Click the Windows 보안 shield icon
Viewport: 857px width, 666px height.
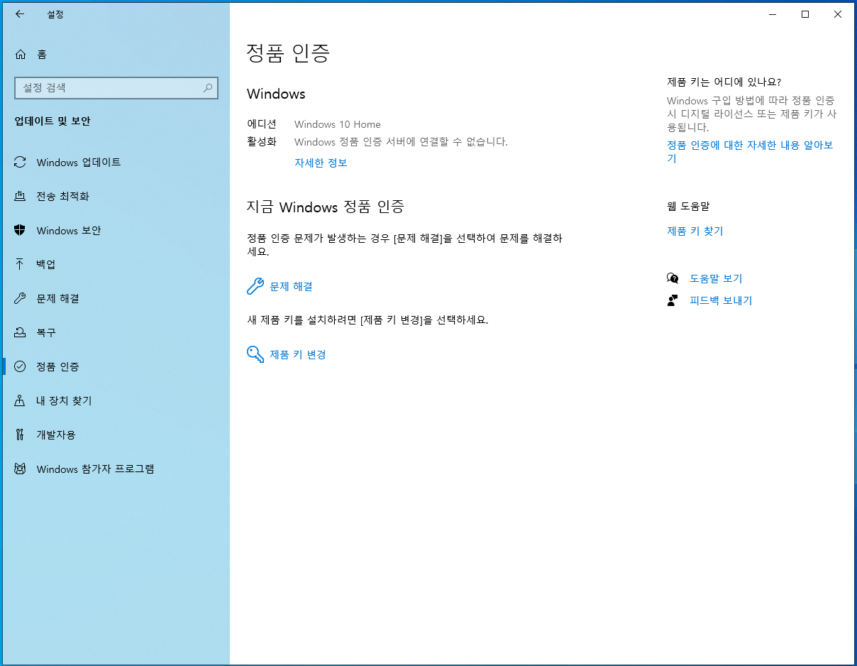[x=21, y=231]
